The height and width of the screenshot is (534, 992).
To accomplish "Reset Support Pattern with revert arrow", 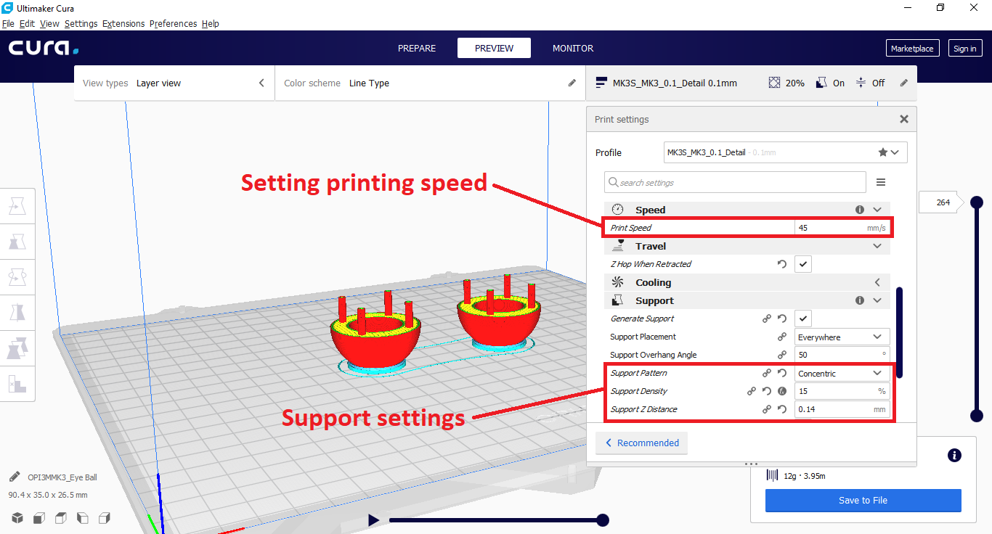I will pyautogui.click(x=782, y=373).
